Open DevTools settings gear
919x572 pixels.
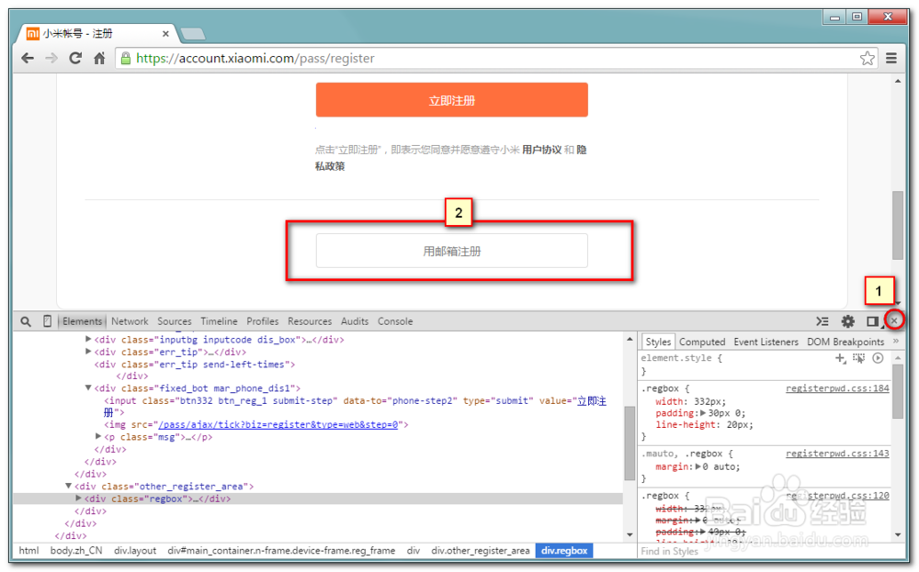tap(847, 321)
